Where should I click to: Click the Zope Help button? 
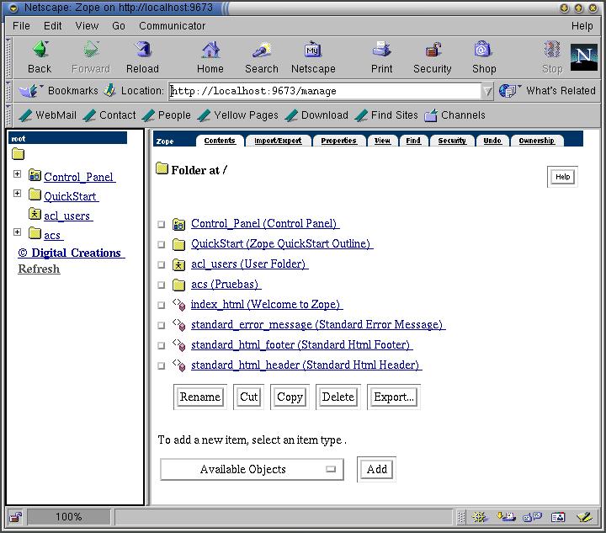click(562, 177)
